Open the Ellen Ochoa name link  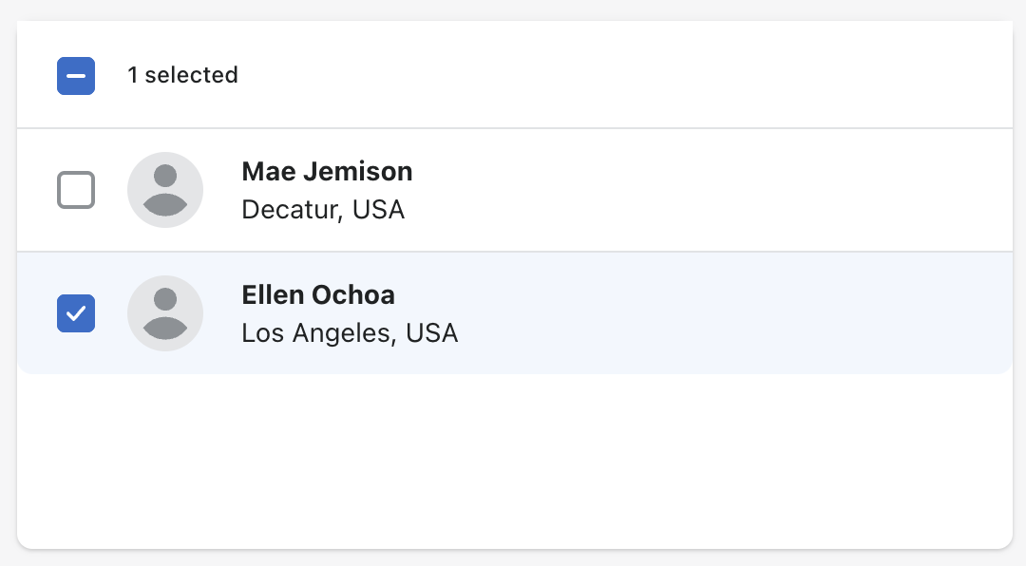(318, 294)
